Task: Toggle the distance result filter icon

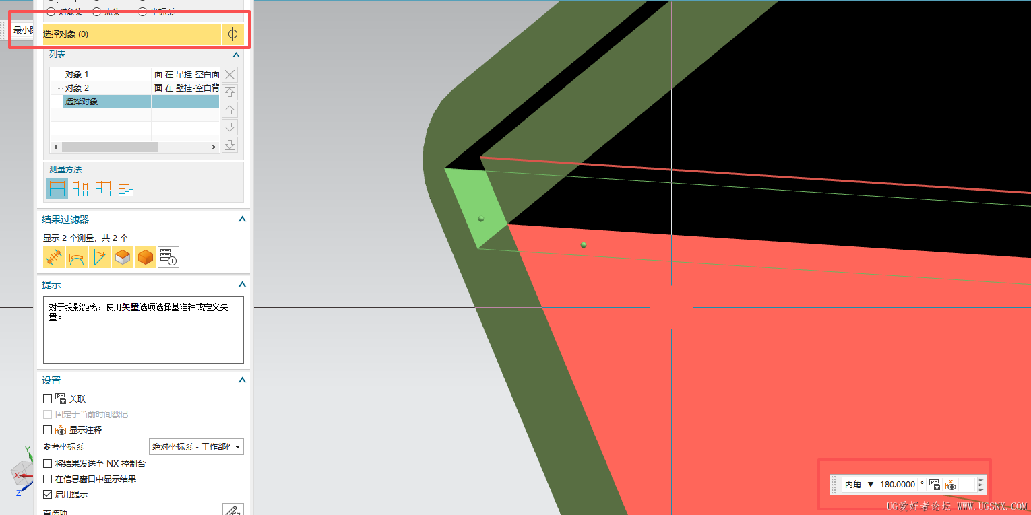Action: tap(54, 257)
